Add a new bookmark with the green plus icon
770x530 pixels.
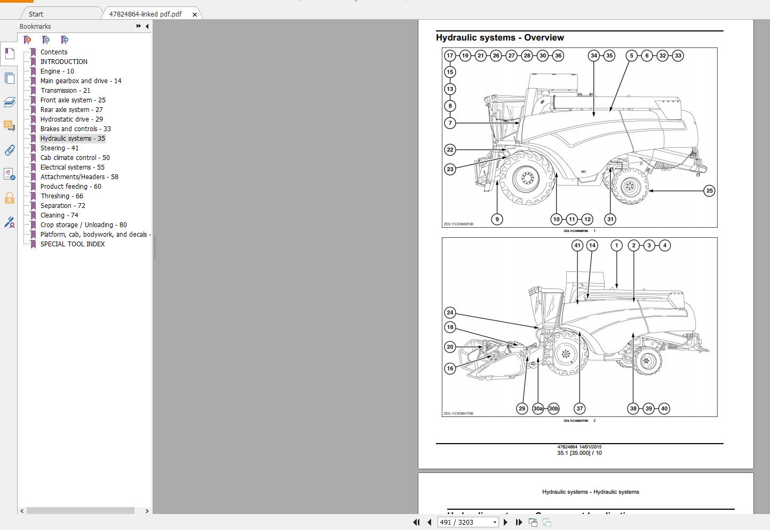point(46,40)
